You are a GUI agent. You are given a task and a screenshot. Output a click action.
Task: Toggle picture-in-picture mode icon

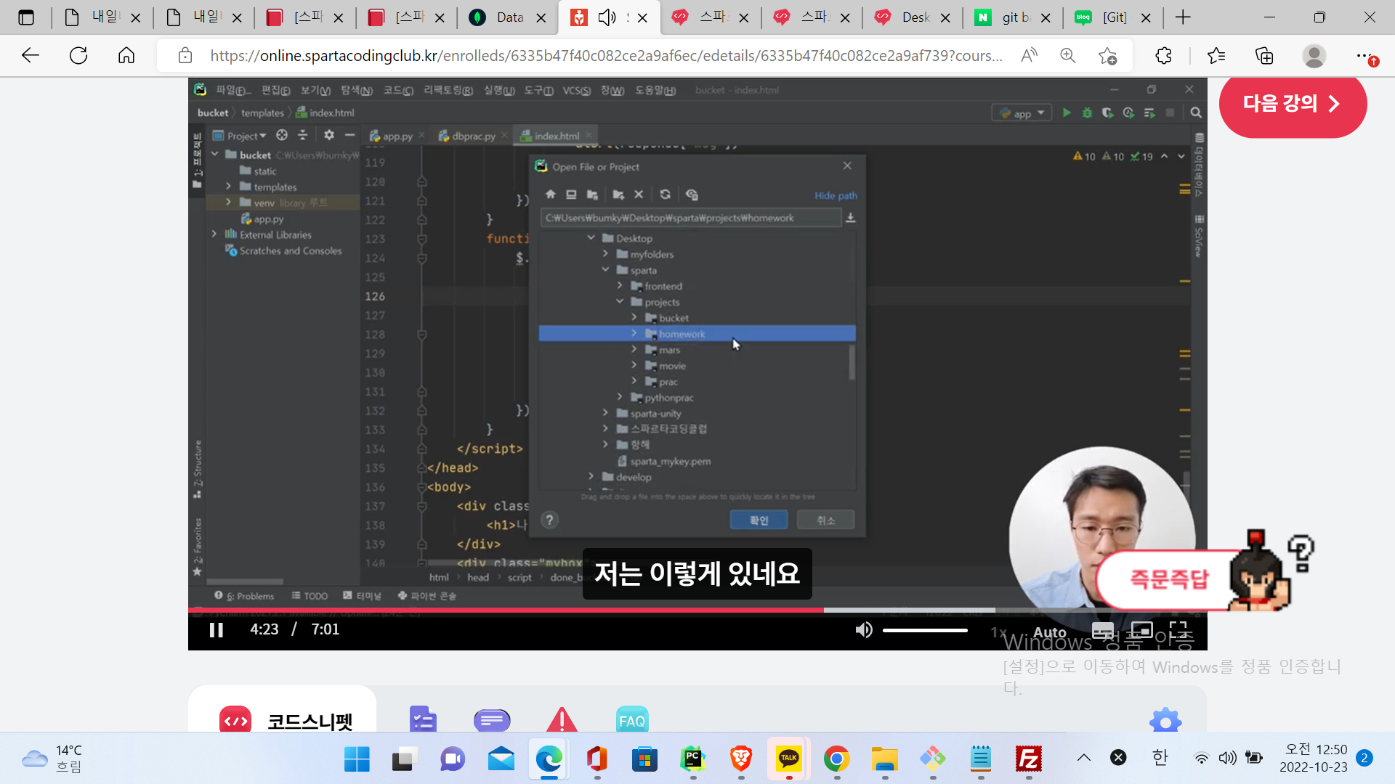click(x=1141, y=630)
